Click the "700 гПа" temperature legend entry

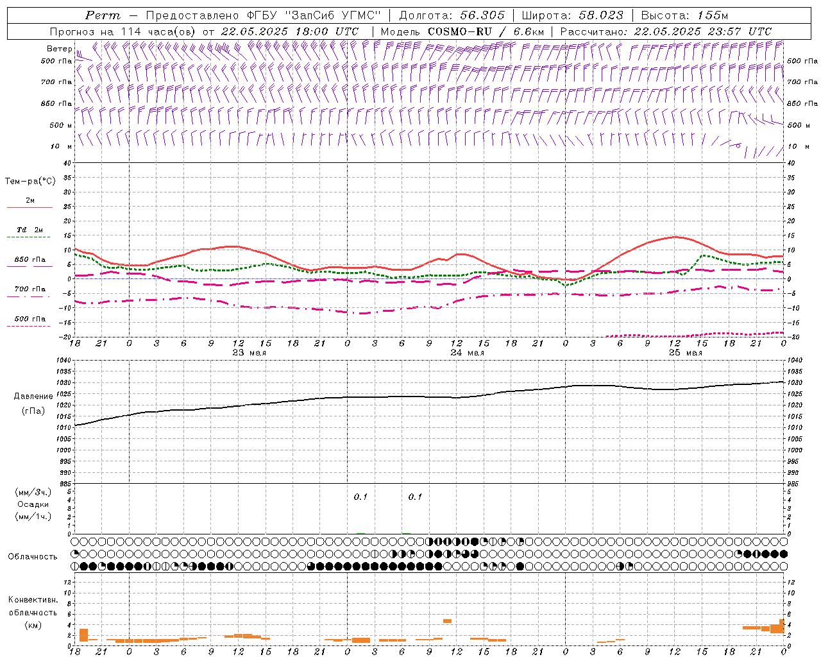click(30, 289)
